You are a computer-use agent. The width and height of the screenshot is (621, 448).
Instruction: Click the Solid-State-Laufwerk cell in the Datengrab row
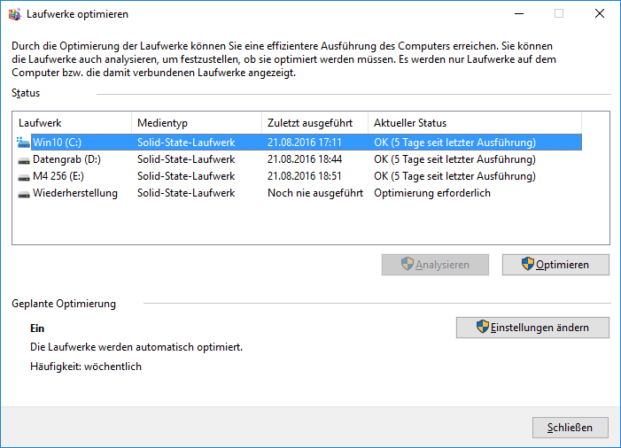(186, 159)
